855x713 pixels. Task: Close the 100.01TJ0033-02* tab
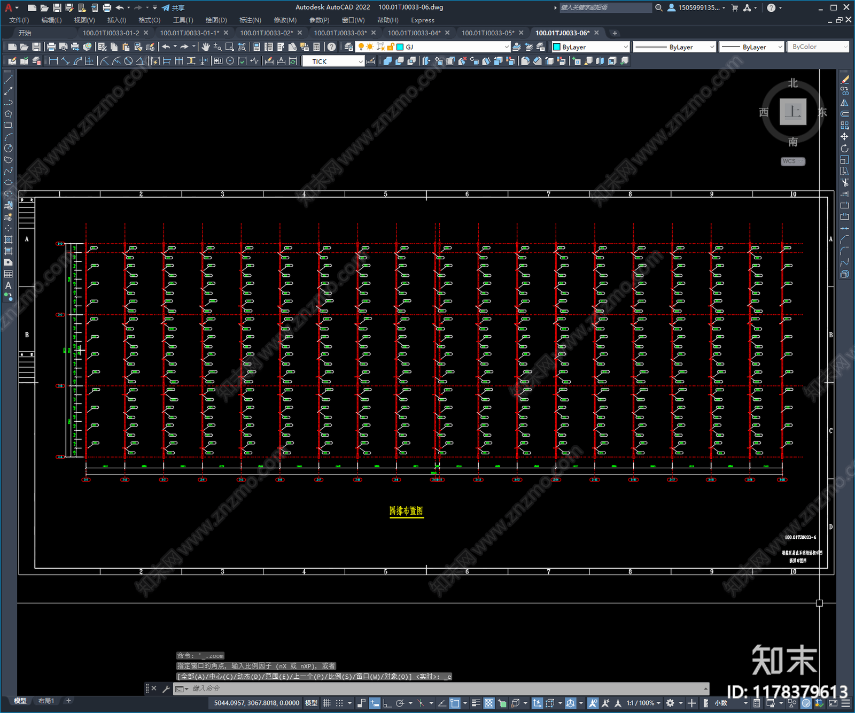[x=300, y=33]
